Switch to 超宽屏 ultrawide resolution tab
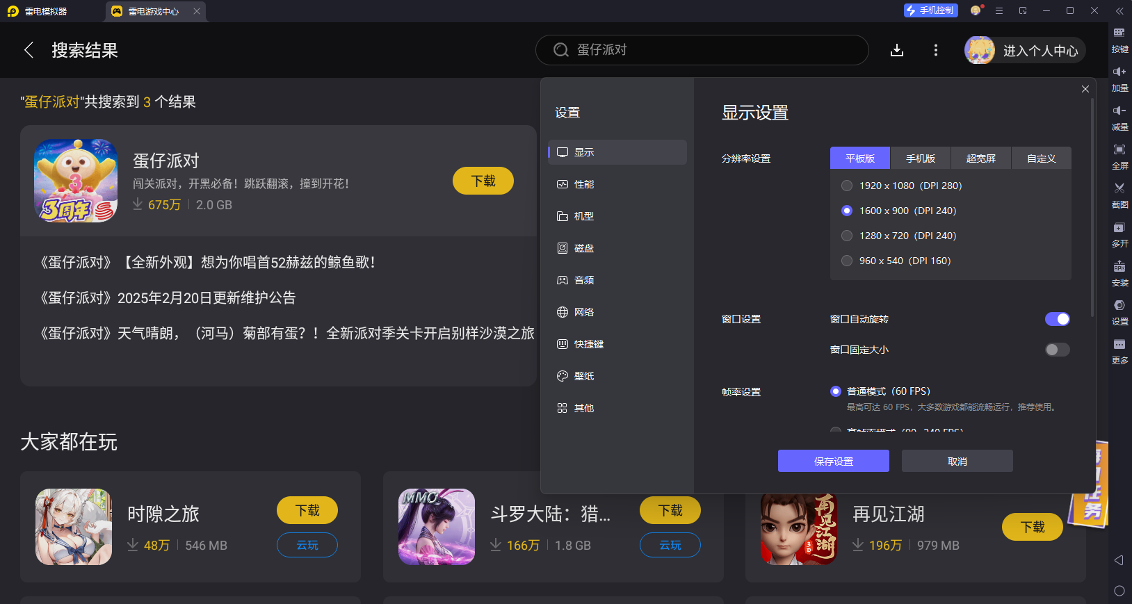The image size is (1132, 604). (981, 158)
